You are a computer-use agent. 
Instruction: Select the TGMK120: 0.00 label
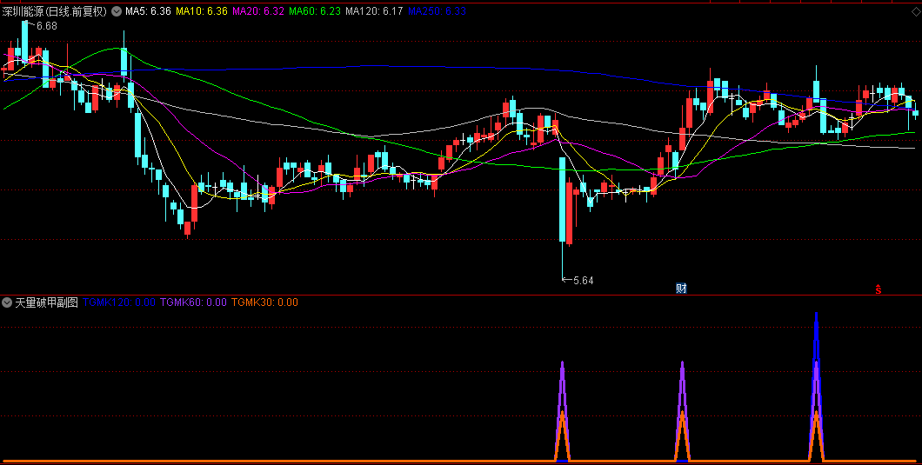click(x=119, y=302)
